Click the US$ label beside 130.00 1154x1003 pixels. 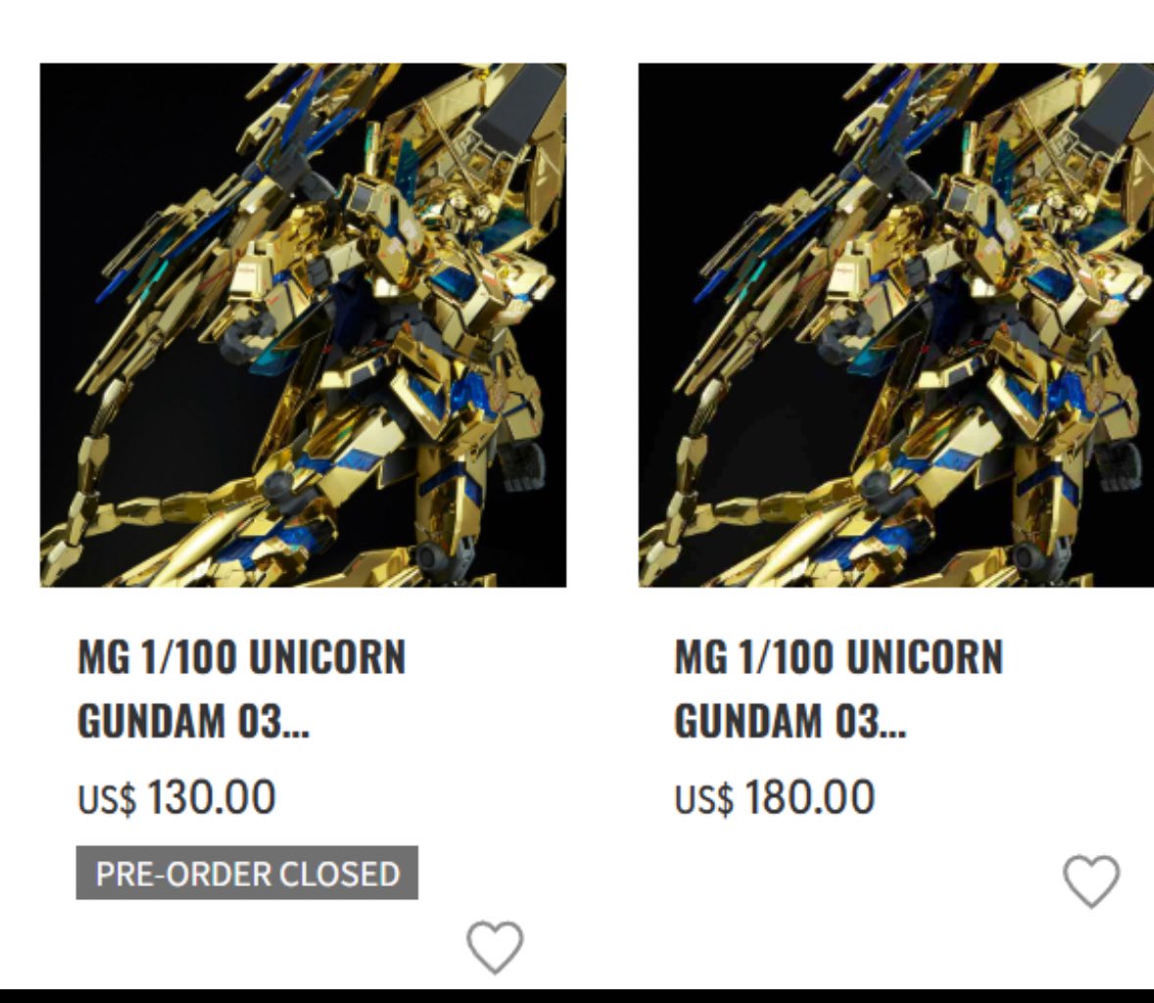[108, 799]
